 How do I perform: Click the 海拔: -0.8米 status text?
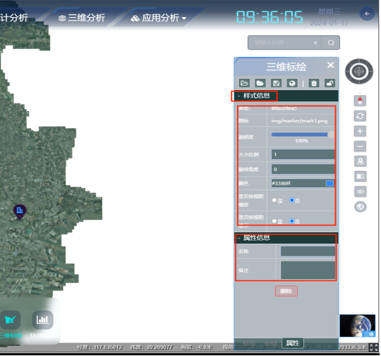196,347
